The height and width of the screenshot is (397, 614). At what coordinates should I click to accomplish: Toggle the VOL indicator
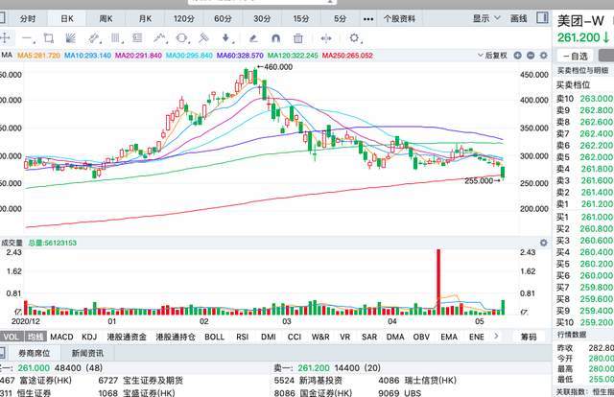pos(12,337)
